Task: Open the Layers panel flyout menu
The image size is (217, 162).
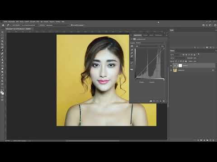Action: (x=216, y=51)
